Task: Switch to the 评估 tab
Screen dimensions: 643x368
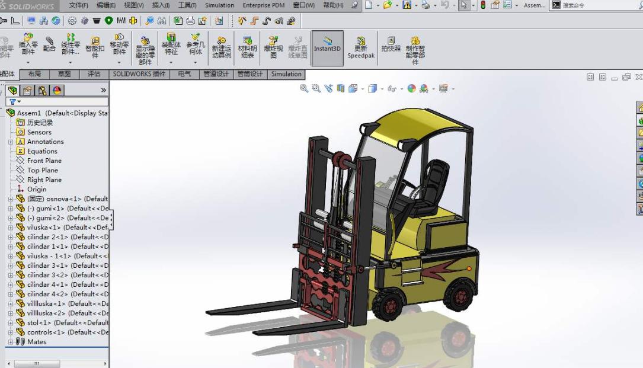Action: [x=94, y=74]
